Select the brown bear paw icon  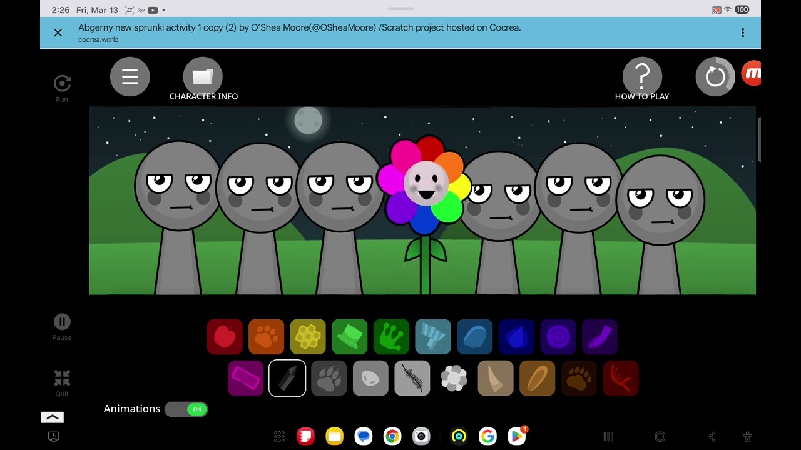[579, 378]
